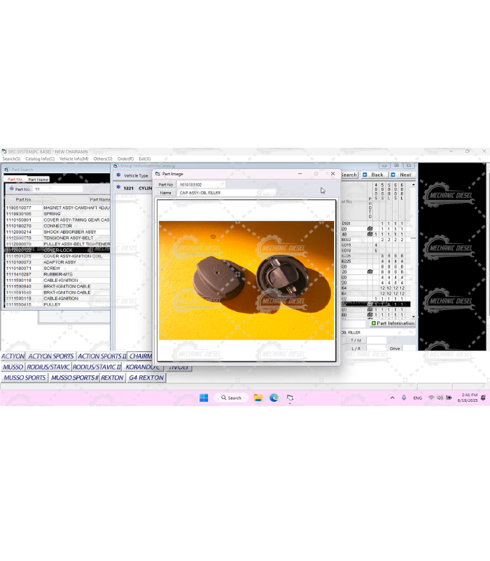Click the Back arrow button

click(x=373, y=175)
